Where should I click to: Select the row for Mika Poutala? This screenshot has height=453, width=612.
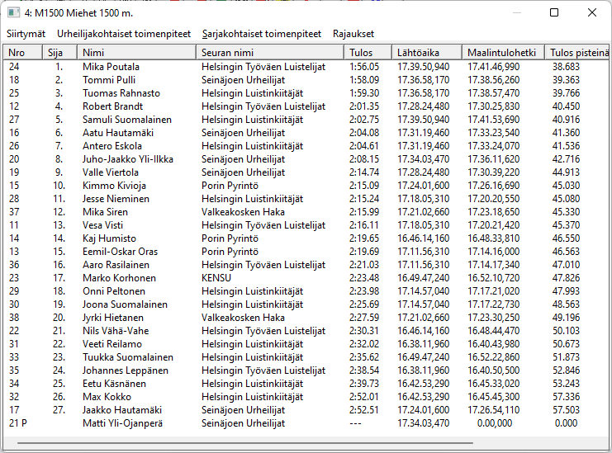111,67
